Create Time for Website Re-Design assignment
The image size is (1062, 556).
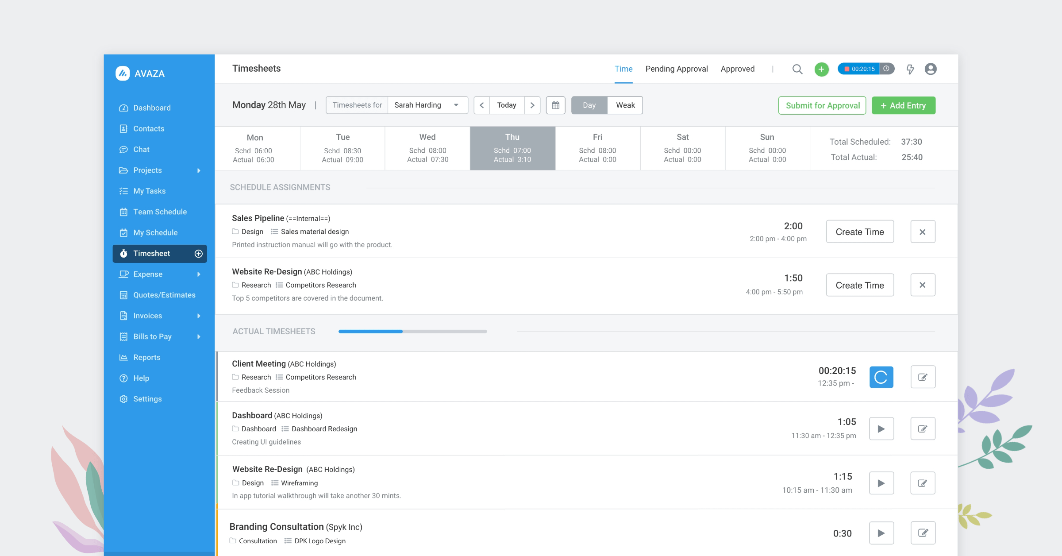859,285
